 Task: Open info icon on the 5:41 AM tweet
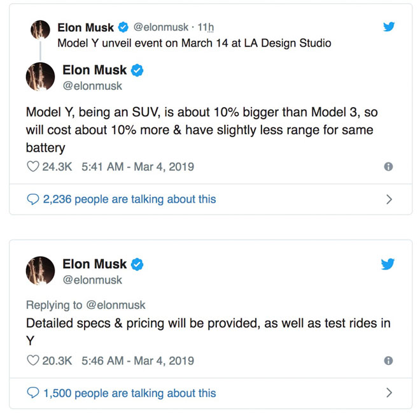coord(388,167)
